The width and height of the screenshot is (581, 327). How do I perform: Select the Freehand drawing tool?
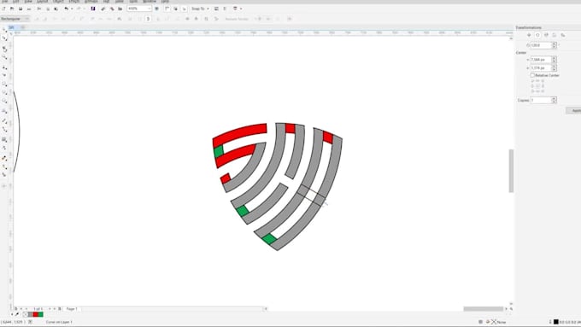(x=4, y=67)
